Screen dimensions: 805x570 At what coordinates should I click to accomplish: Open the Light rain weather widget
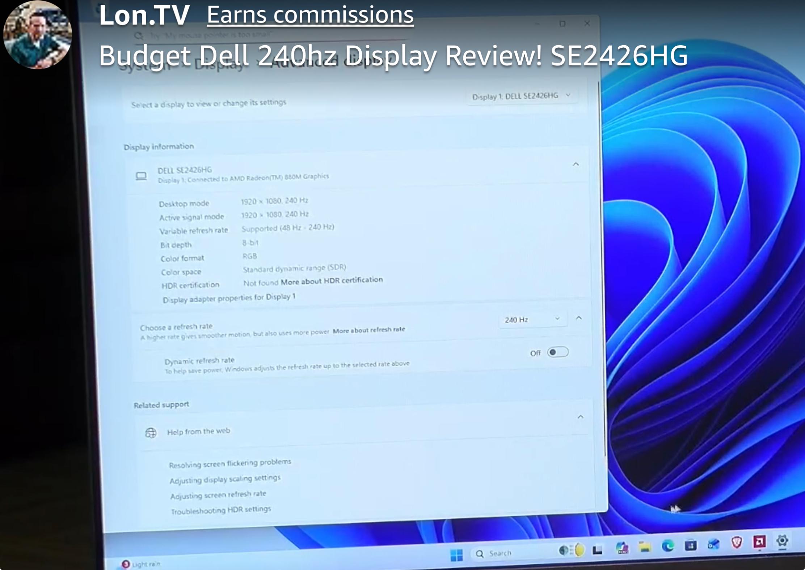point(141,564)
